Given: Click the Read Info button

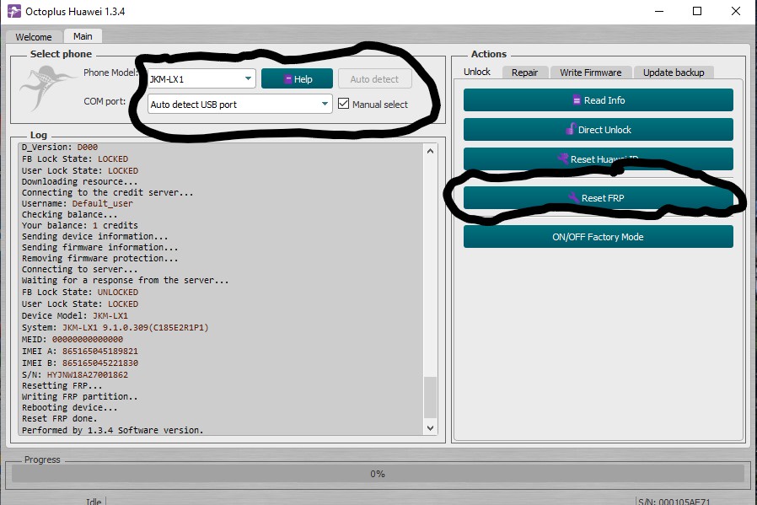Looking at the screenshot, I should (x=599, y=100).
